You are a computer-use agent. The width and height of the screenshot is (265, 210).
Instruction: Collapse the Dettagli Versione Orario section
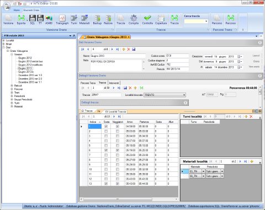click(x=260, y=76)
